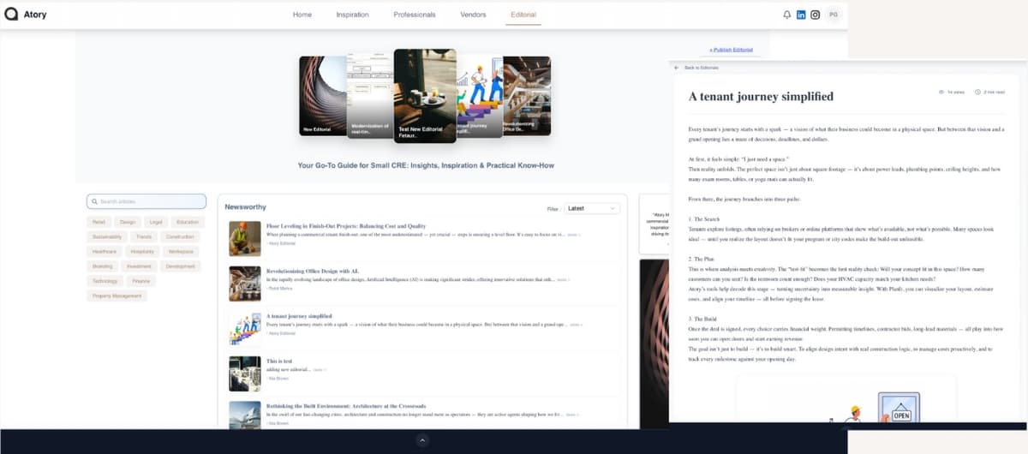Open the This is test article
Screen dimensions: 1028x454
point(279,361)
